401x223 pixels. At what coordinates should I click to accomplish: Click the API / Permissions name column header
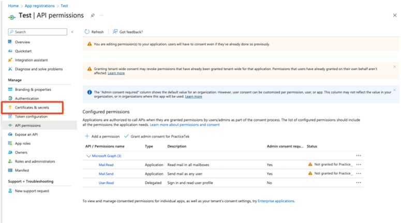[105, 146]
